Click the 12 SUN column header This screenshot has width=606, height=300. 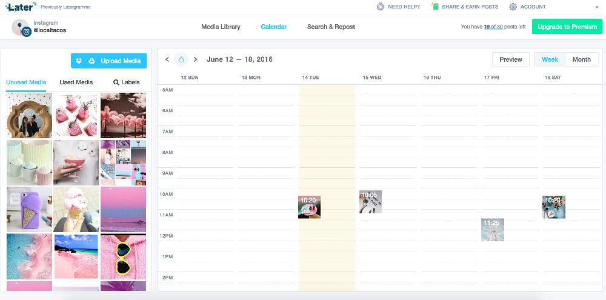[190, 78]
